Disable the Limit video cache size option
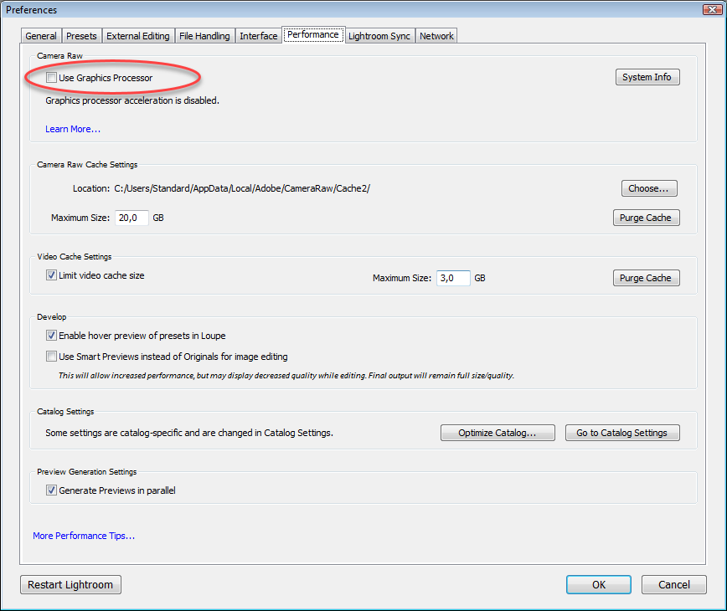The width and height of the screenshot is (727, 611). tap(51, 274)
